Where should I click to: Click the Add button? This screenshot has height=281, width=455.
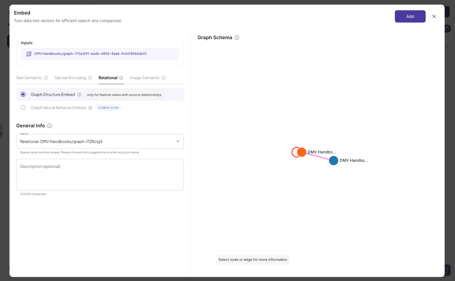tap(410, 16)
